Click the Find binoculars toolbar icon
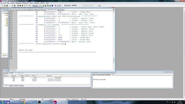The width and height of the screenshot is (185, 104). 20,5
